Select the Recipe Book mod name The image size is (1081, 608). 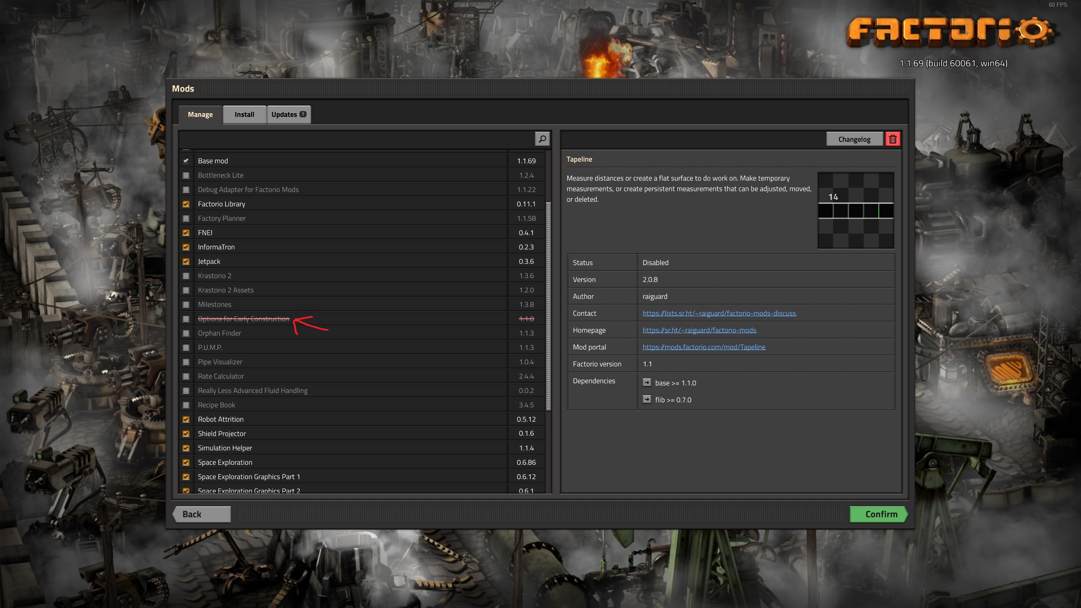(216, 405)
